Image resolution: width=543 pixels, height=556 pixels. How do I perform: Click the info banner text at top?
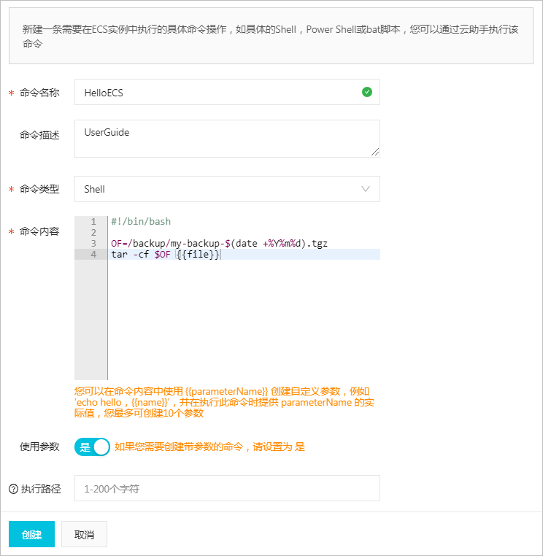pyautogui.click(x=270, y=36)
